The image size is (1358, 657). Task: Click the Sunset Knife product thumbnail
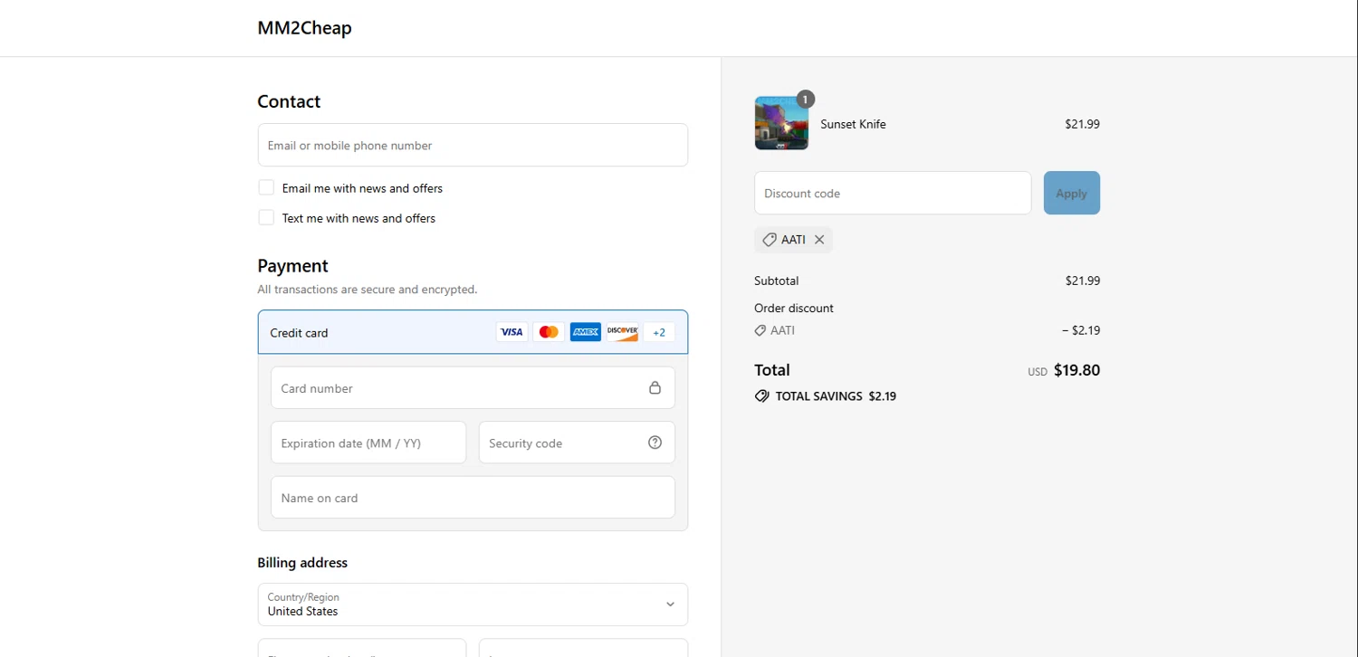[x=781, y=123]
